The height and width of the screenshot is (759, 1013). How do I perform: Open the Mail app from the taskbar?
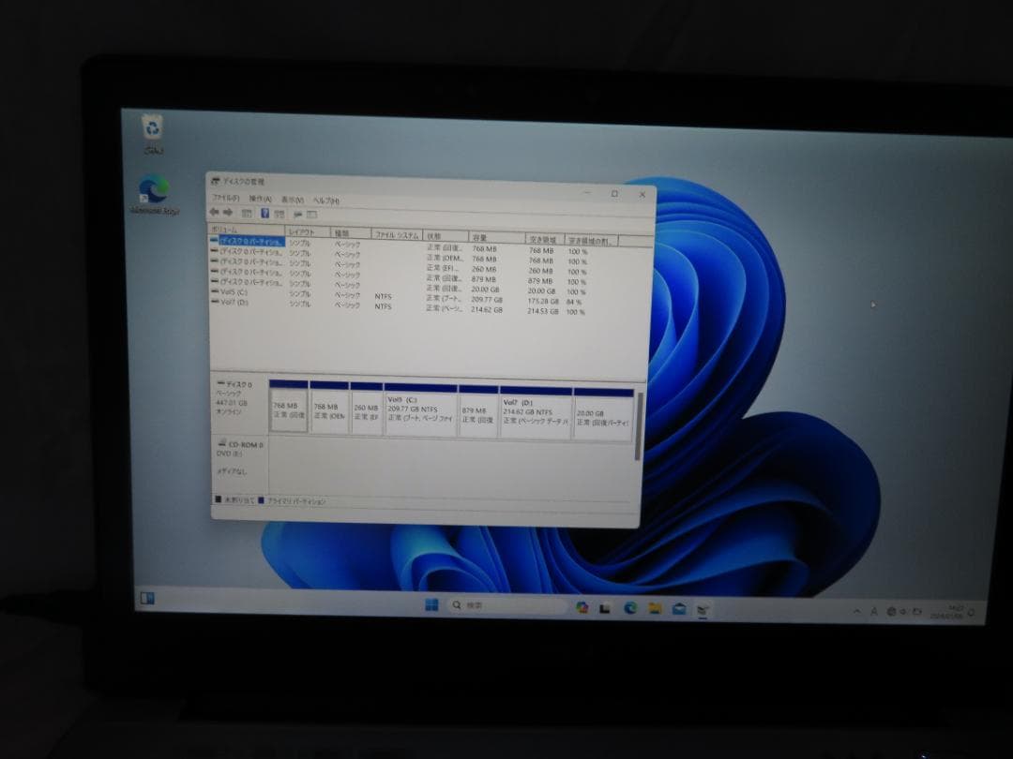click(x=679, y=607)
